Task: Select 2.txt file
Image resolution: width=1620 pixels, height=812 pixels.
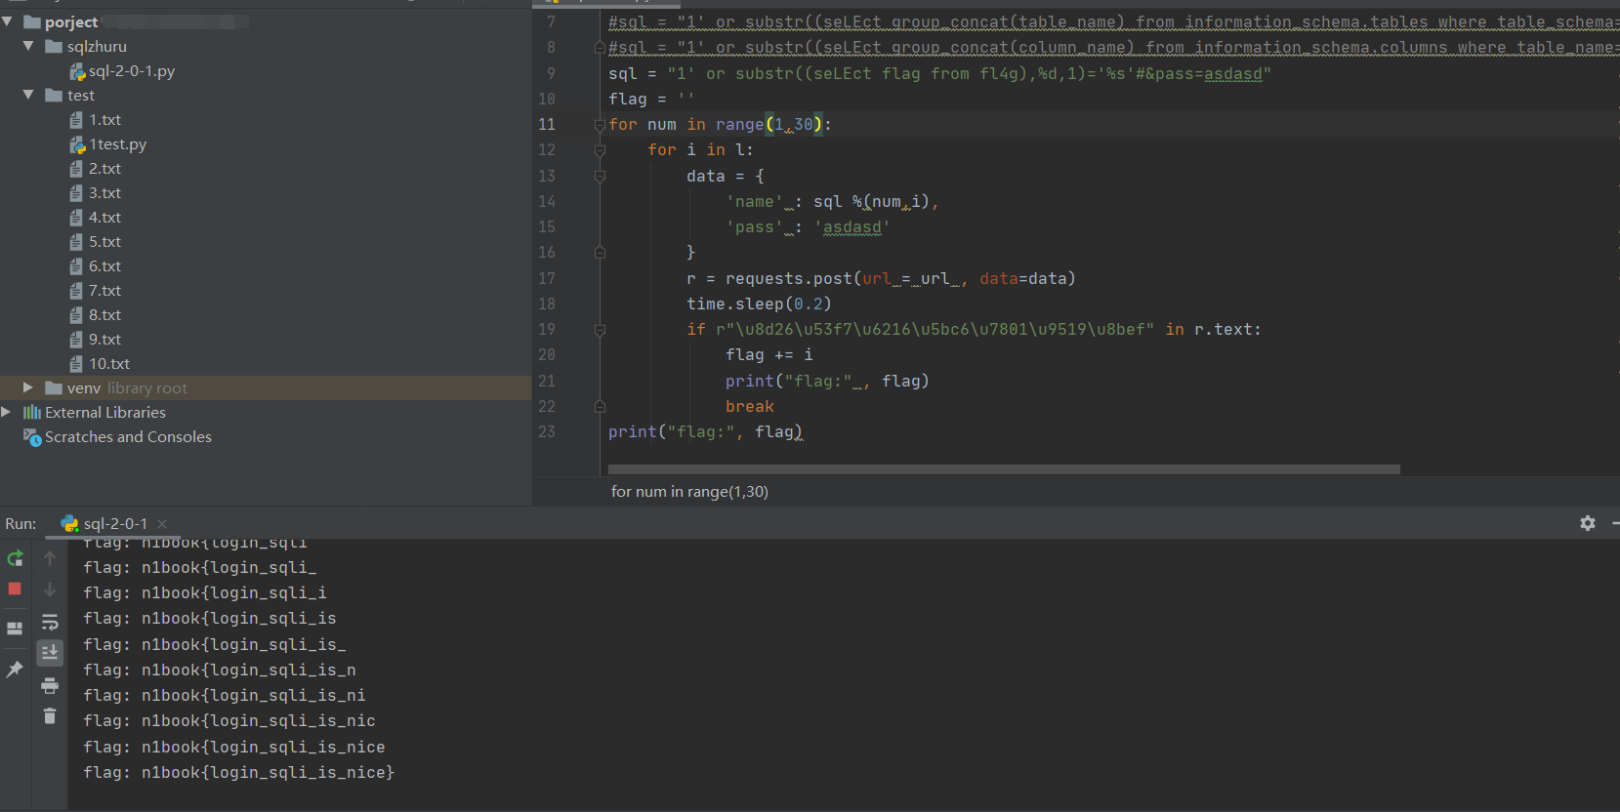Action: coord(104,168)
